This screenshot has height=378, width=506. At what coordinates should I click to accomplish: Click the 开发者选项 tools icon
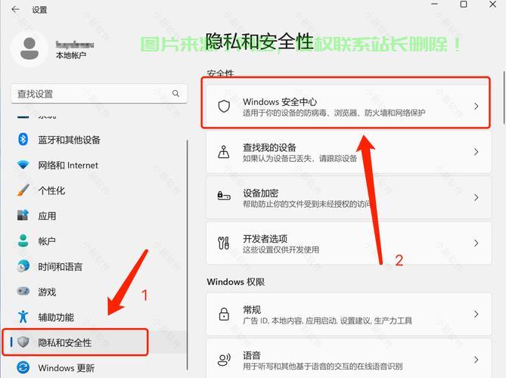[224, 243]
